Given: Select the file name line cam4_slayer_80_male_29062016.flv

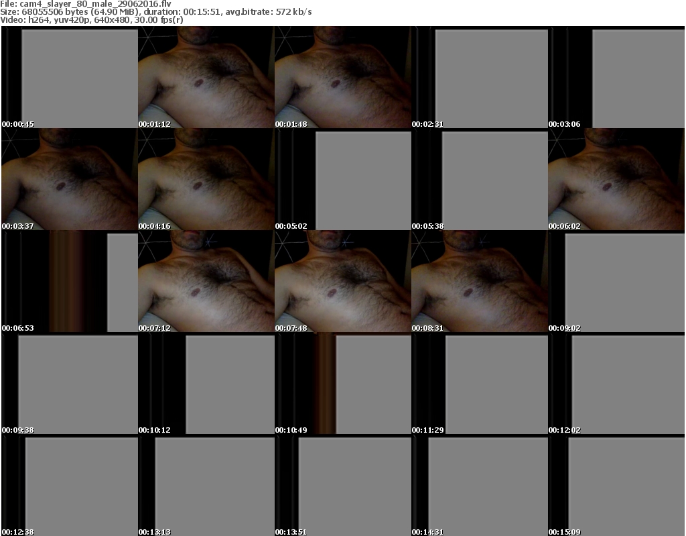Looking at the screenshot, I should [86, 4].
